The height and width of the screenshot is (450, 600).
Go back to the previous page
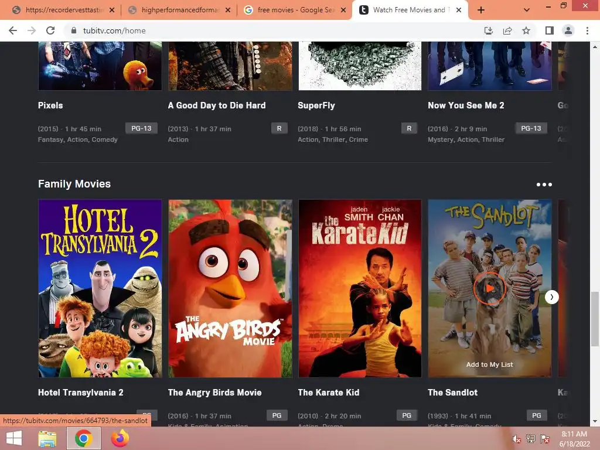[13, 30]
